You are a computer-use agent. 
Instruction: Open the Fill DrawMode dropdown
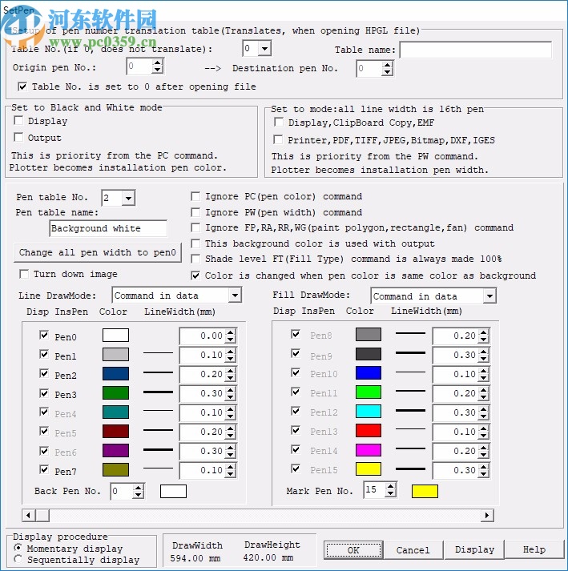[489, 296]
